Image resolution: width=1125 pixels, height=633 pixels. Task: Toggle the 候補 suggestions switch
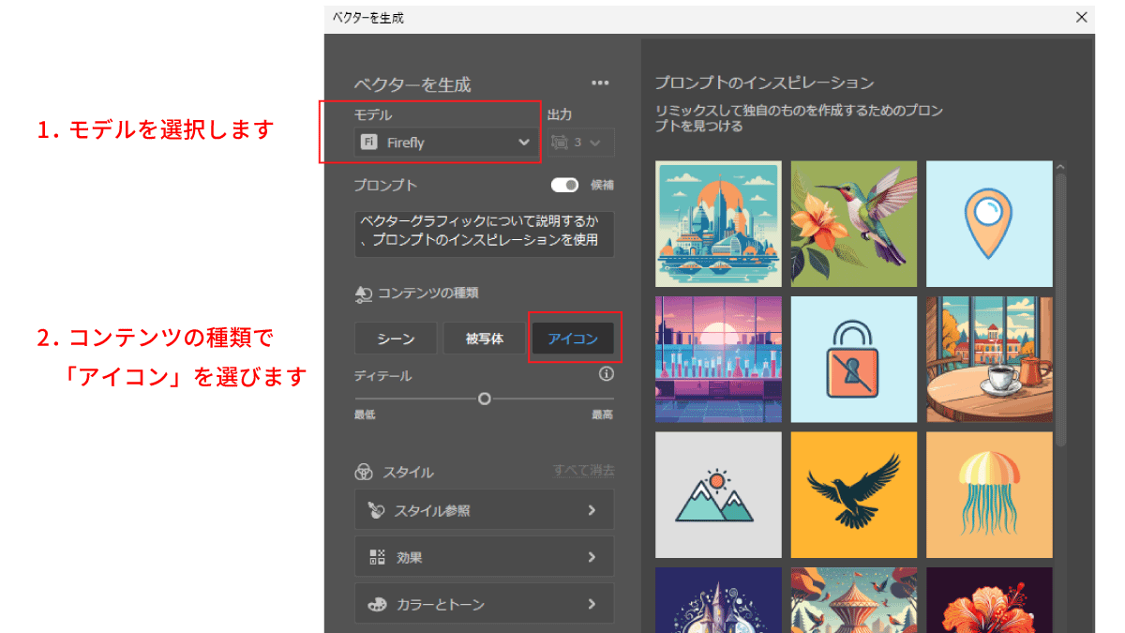coord(565,186)
